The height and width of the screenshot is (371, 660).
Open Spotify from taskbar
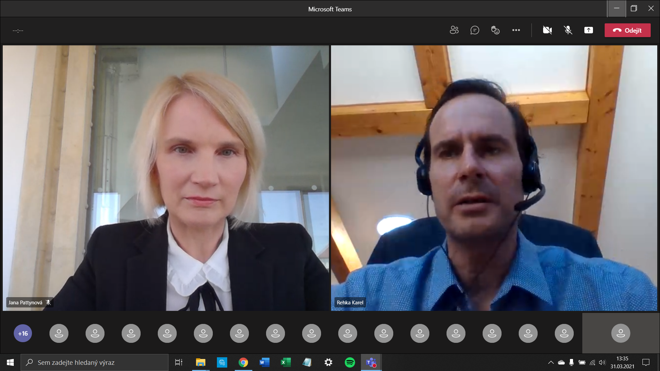coord(350,362)
